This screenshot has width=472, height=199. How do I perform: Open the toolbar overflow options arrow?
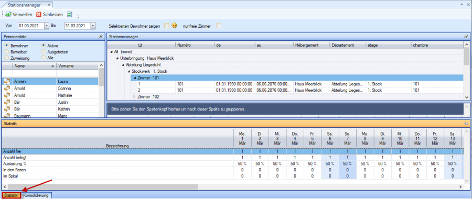78,16
